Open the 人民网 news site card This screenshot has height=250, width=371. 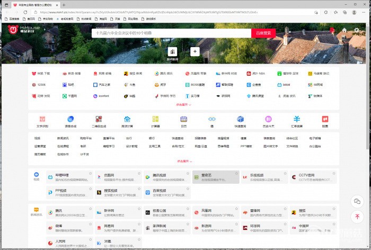69,243
